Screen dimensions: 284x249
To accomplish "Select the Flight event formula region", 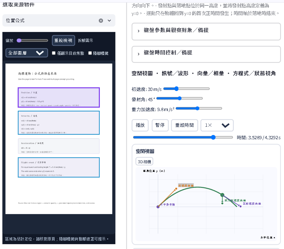I will click(59, 167).
